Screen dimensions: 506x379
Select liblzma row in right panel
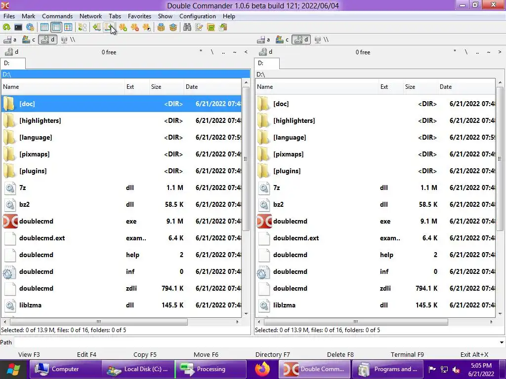[376, 305]
